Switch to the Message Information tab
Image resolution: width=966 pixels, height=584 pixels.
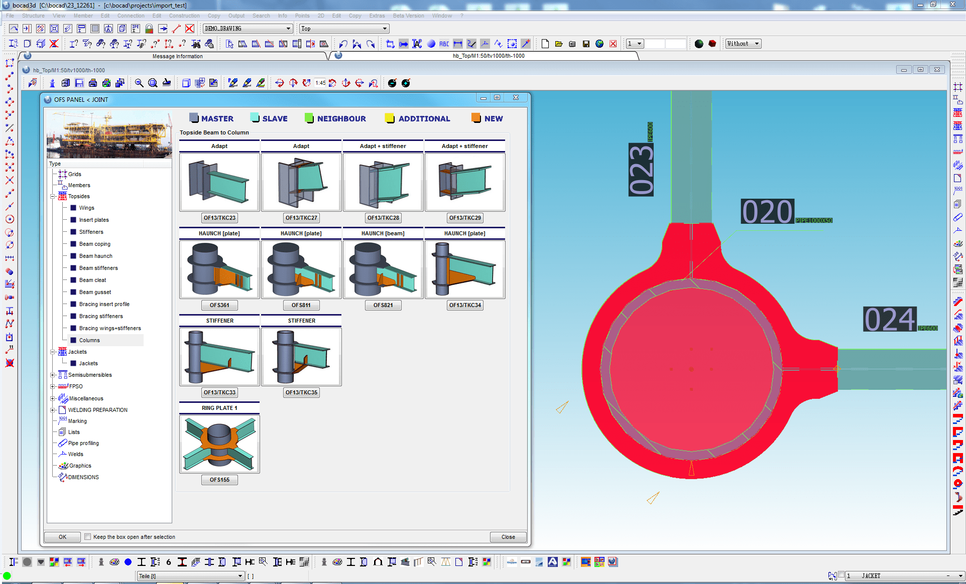(x=177, y=56)
